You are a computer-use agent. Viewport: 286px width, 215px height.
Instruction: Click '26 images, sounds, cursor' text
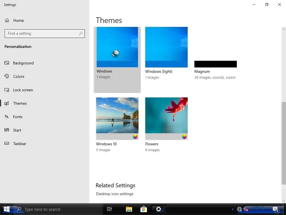click(x=215, y=78)
